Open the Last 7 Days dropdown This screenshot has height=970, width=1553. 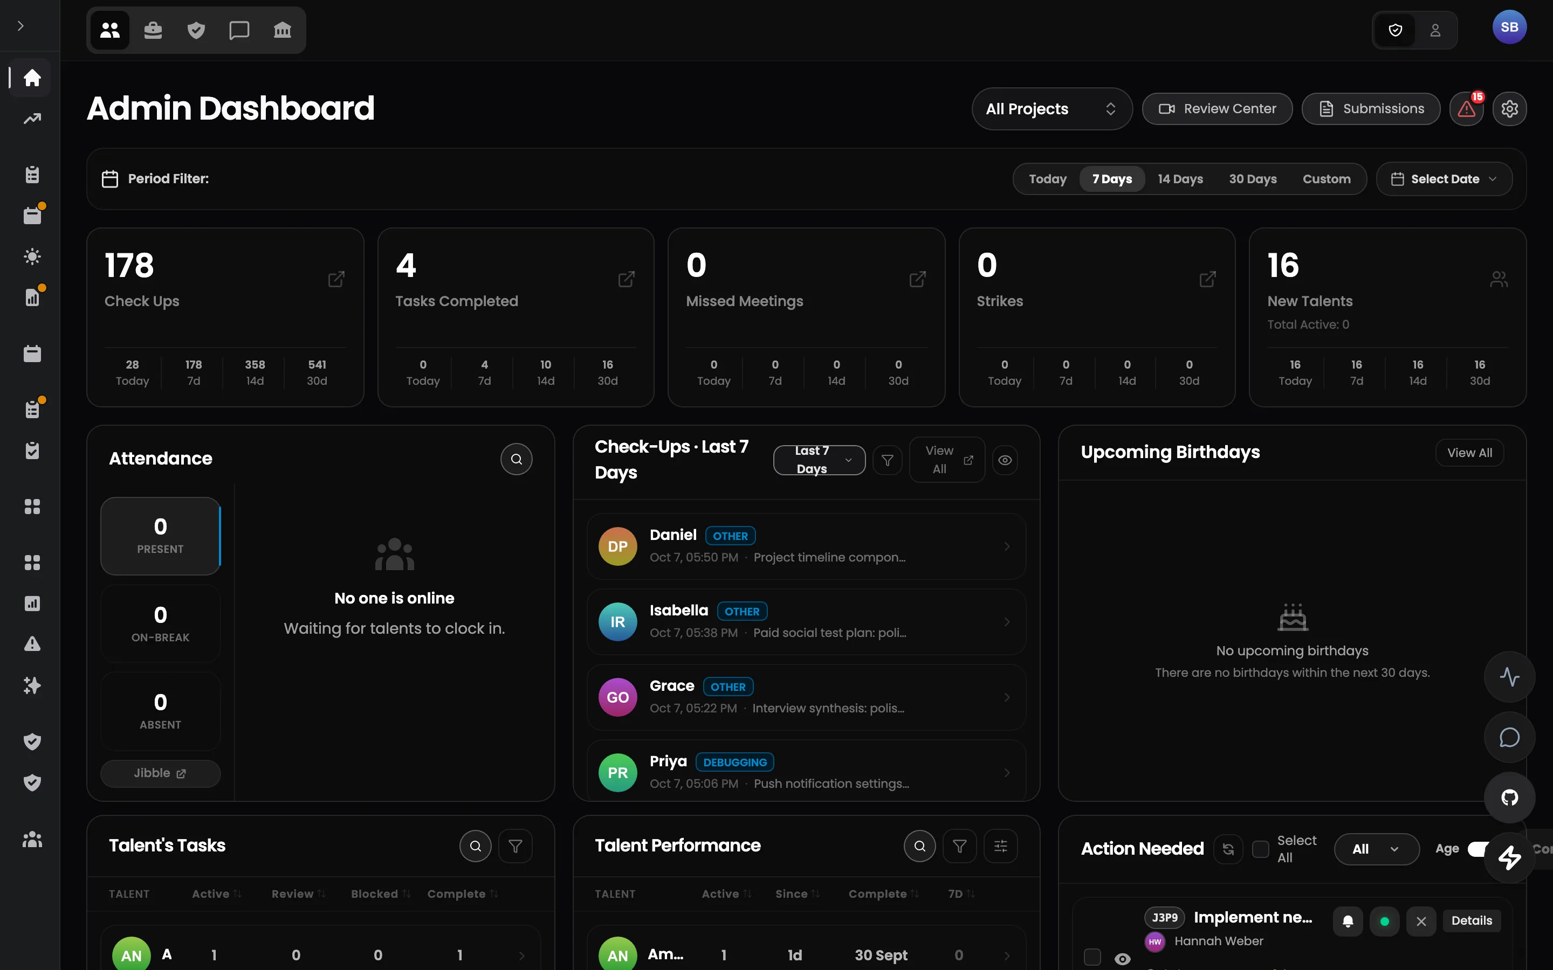point(819,460)
